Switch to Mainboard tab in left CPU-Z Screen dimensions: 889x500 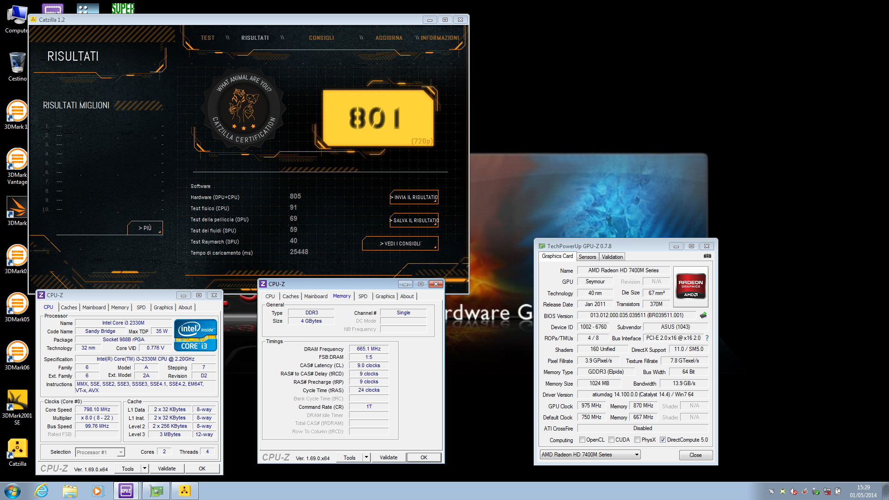coord(94,307)
